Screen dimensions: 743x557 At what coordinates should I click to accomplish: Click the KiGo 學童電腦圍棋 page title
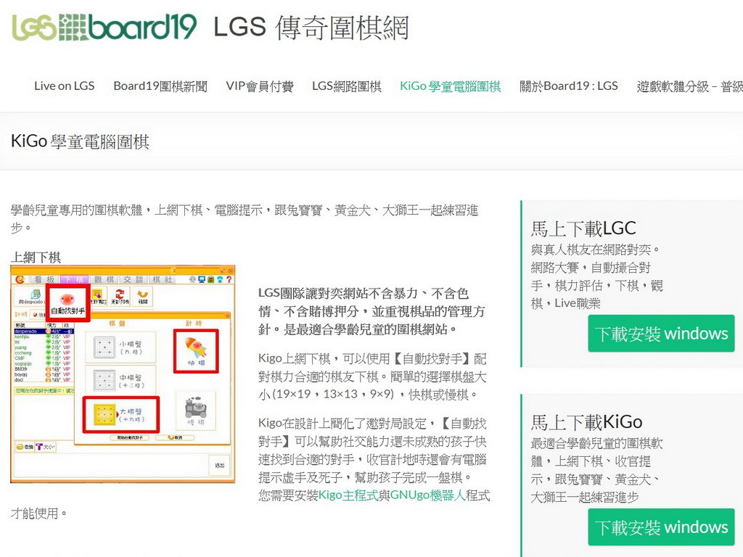[x=80, y=141]
